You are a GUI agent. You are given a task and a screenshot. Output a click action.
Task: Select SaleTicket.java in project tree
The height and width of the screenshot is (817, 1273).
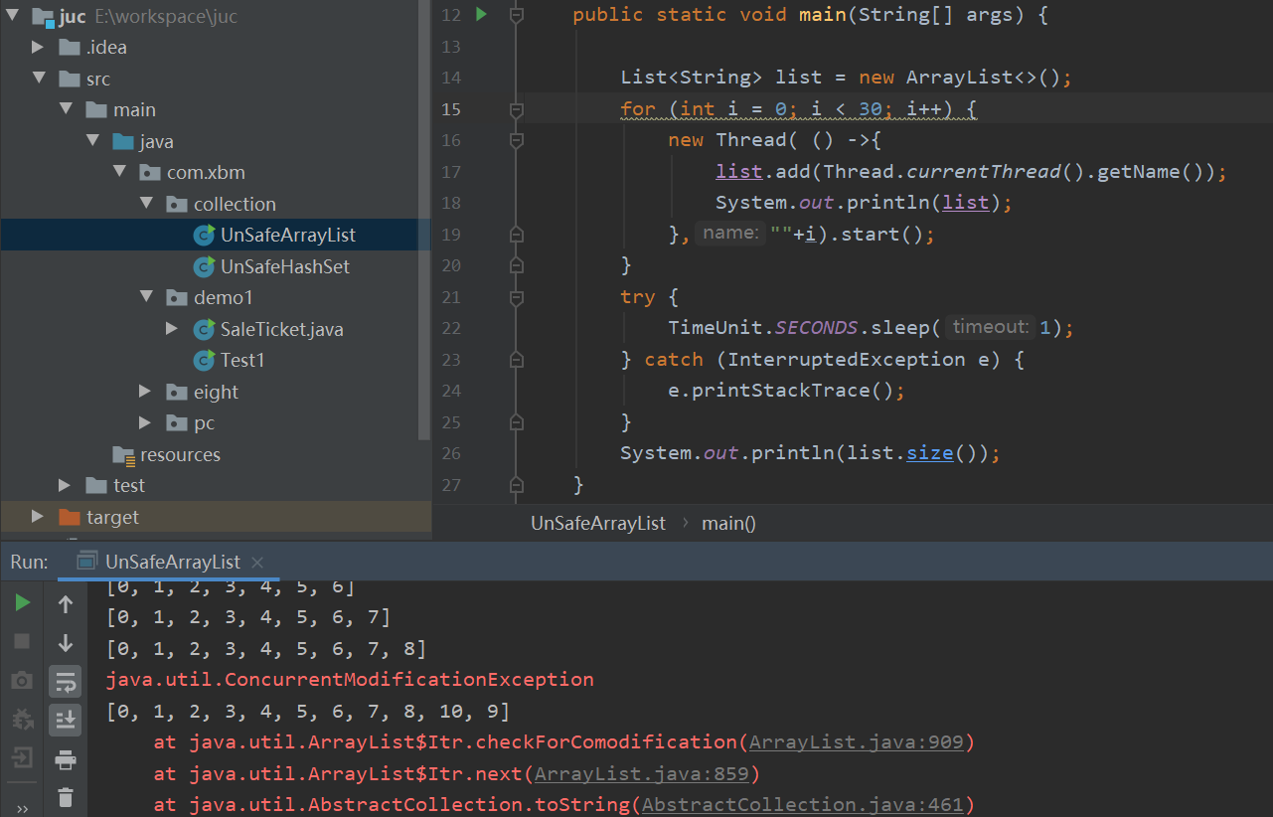[281, 329]
